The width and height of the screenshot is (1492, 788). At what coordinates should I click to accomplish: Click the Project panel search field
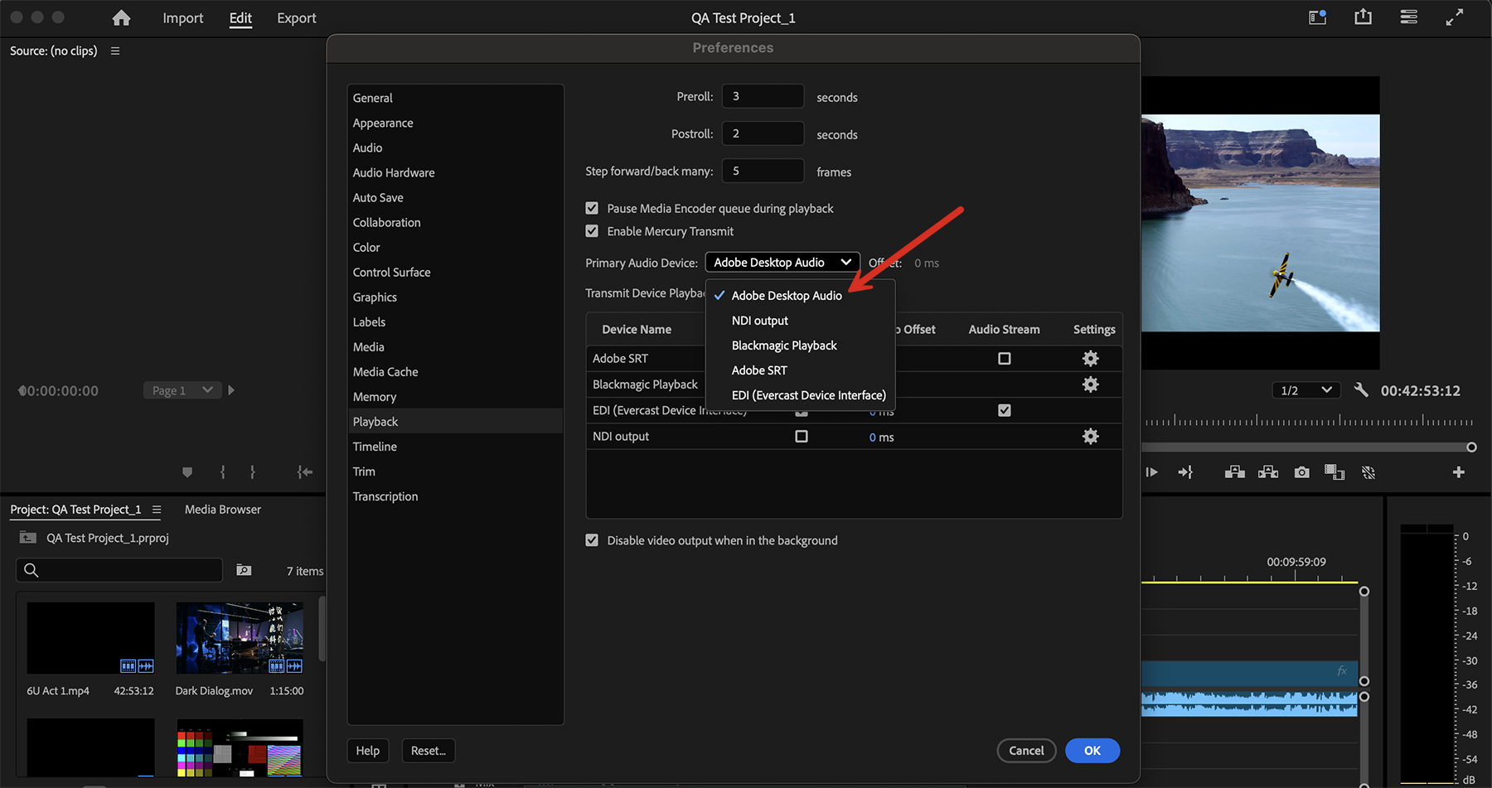tap(119, 570)
